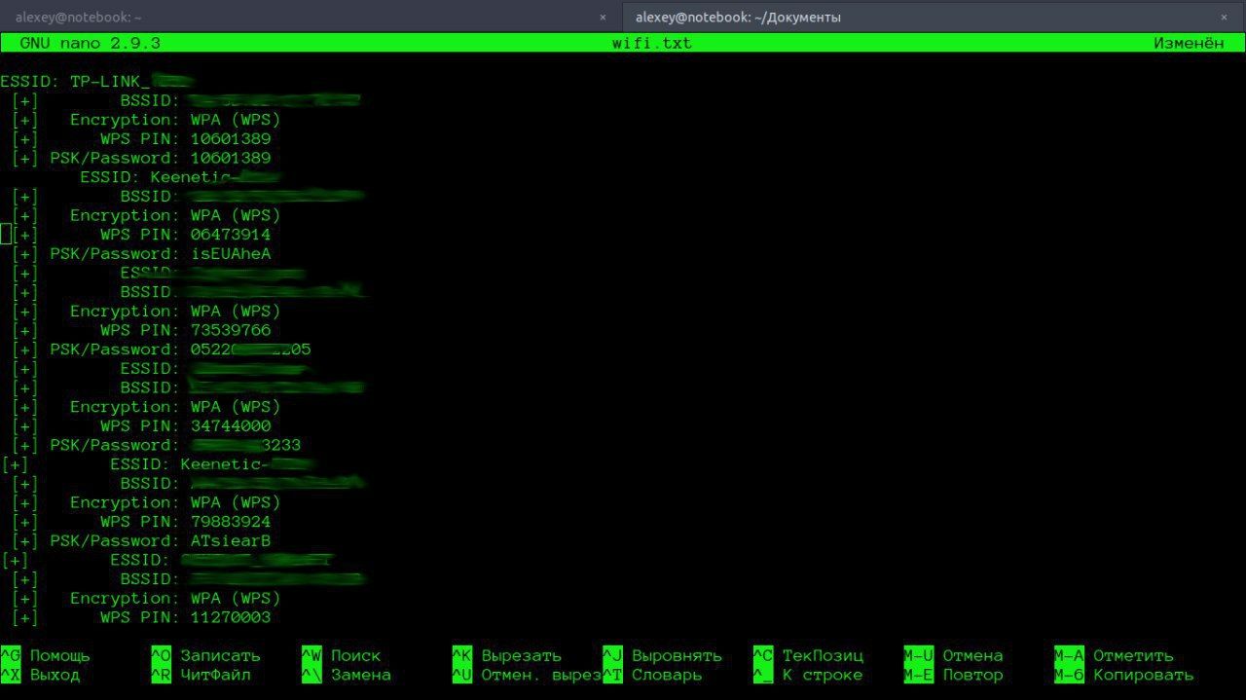Click the PSK/Password: ATsiearB line
Screen dimensions: 1246x700
click(x=142, y=540)
